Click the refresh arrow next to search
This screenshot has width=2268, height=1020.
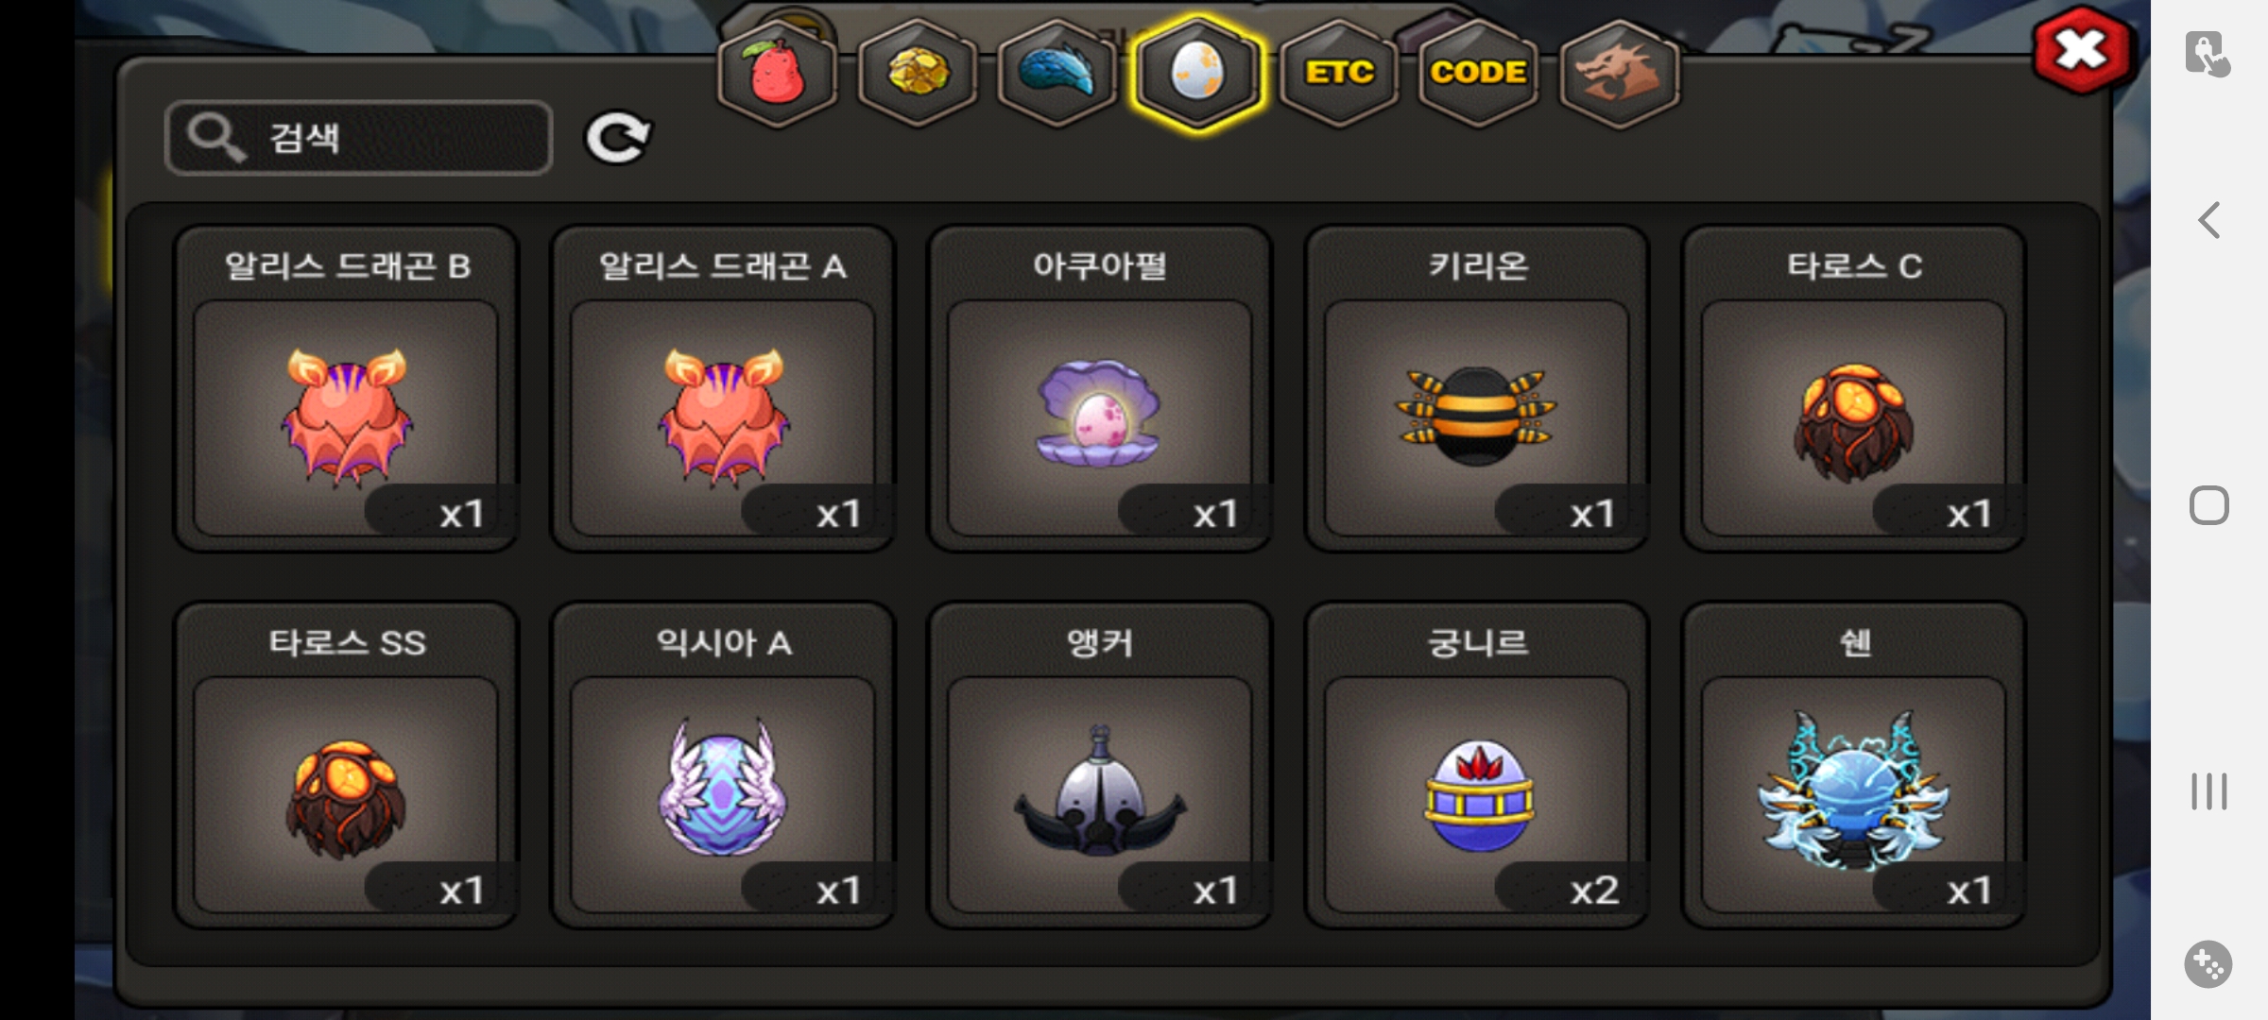coord(618,138)
